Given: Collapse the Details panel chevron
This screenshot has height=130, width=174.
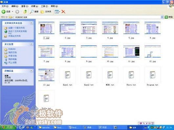Looking at the screenshot, I should pos(31,71).
